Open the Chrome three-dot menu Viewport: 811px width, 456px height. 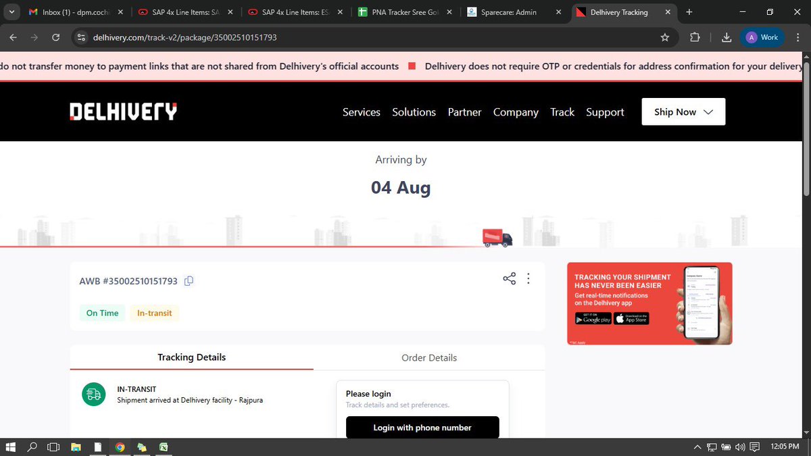799,37
